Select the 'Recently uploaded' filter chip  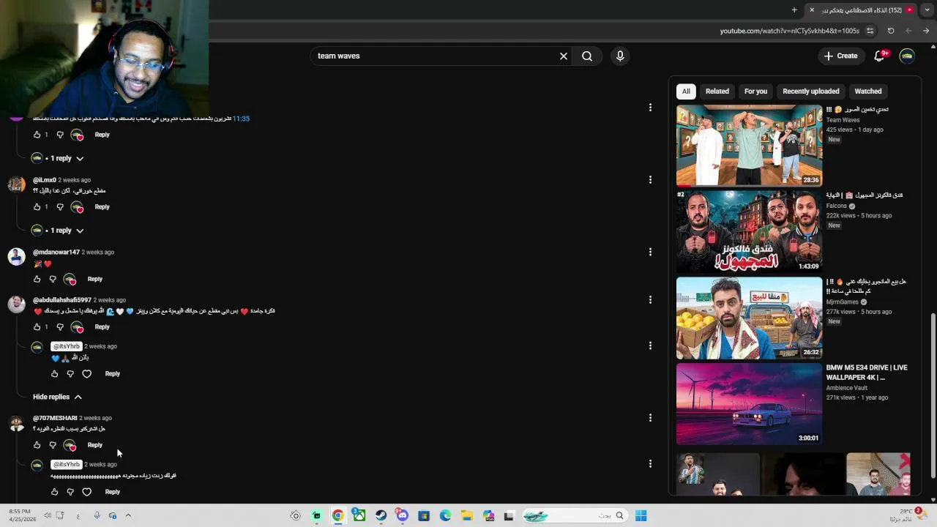point(811,91)
